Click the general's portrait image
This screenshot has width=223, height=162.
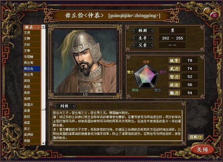[x=85, y=61]
